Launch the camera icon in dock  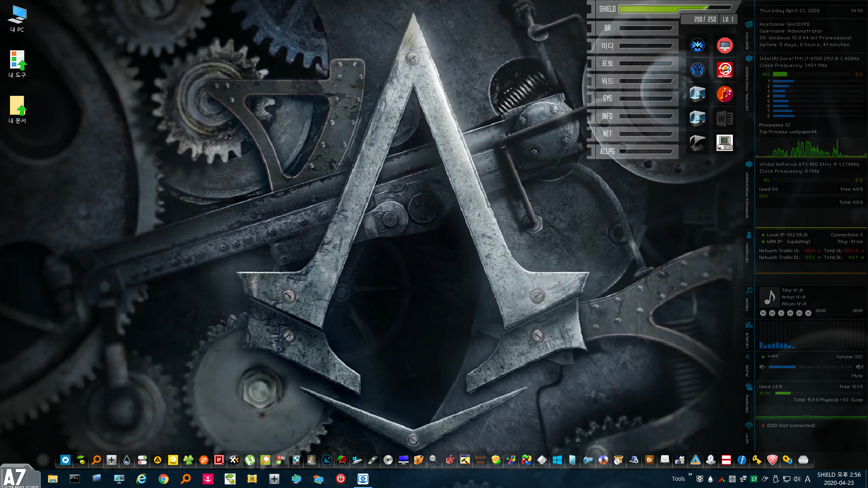click(680, 460)
